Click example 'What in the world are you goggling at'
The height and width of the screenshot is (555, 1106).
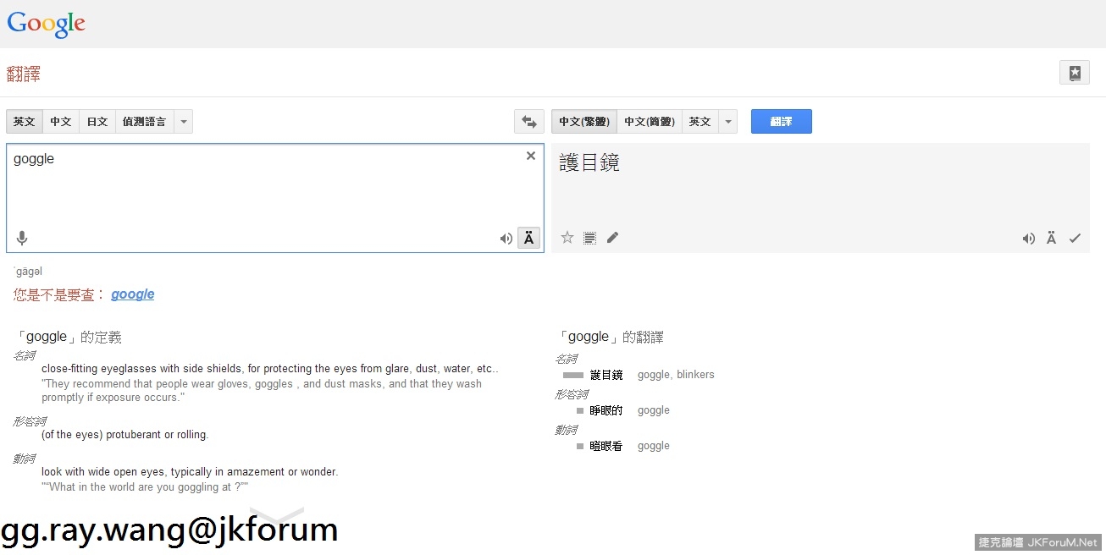pos(145,487)
